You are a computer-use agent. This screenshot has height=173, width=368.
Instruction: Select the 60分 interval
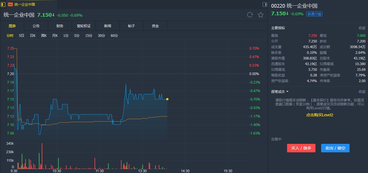point(114,36)
